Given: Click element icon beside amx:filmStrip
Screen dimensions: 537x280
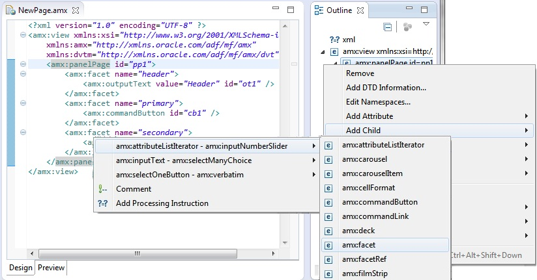Looking at the screenshot, I should tap(328, 274).
